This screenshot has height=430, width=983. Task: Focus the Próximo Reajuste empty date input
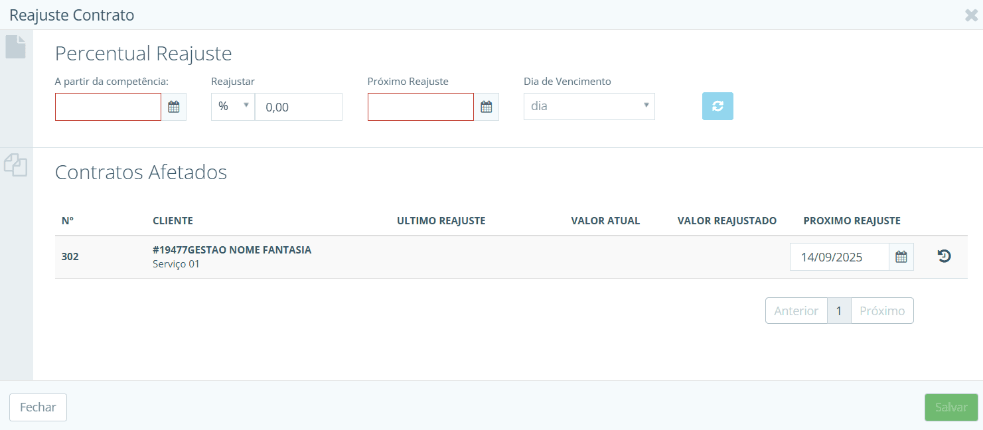click(x=421, y=107)
